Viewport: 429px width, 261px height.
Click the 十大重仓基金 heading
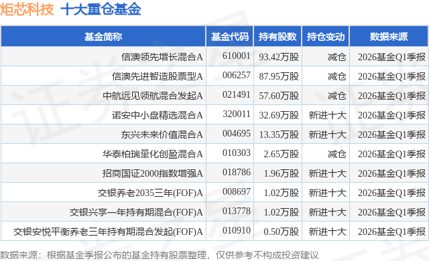point(101,9)
